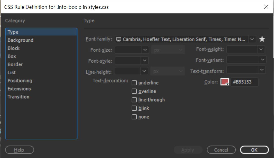The height and width of the screenshot is (158, 274).
Task: Toggle the blink checkbox
Action: (x=134, y=108)
